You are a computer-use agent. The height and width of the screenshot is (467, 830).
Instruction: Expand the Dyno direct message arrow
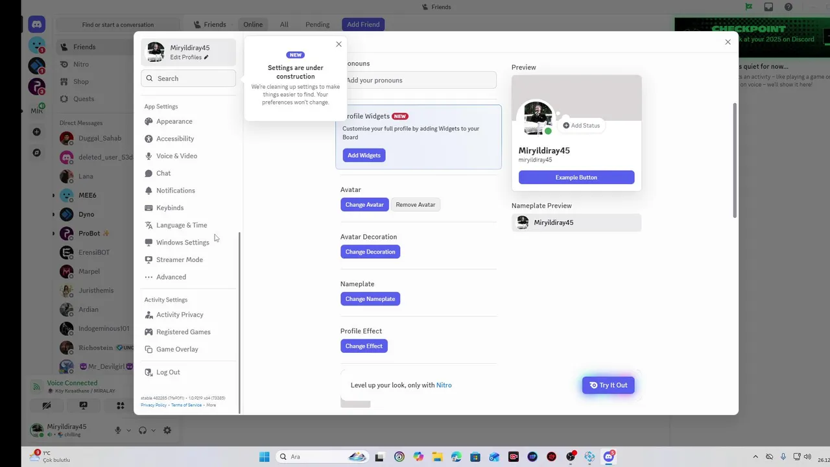pos(54,214)
